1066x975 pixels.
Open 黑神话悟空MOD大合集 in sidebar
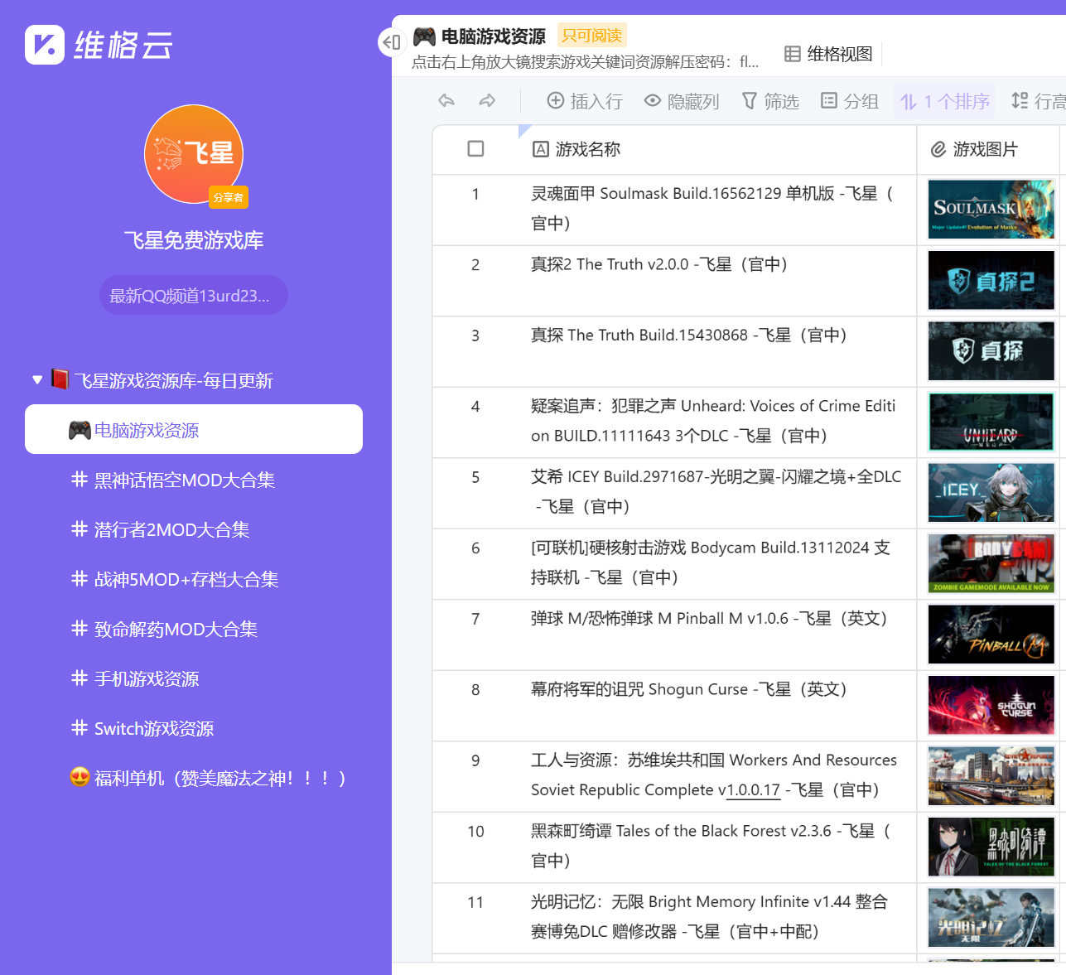194,480
